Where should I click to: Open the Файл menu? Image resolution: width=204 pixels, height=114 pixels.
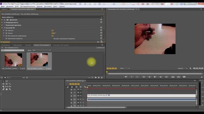3,6
